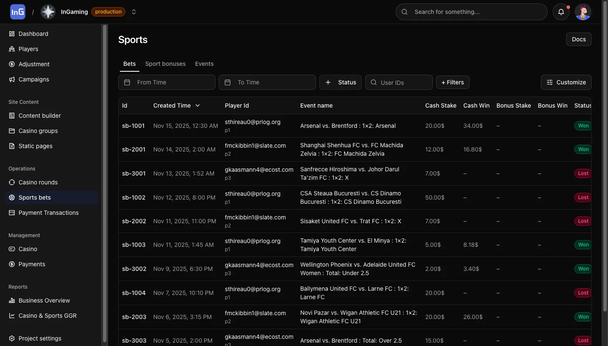608x346 pixels.
Task: Switch to the Events tab
Action: coord(204,64)
